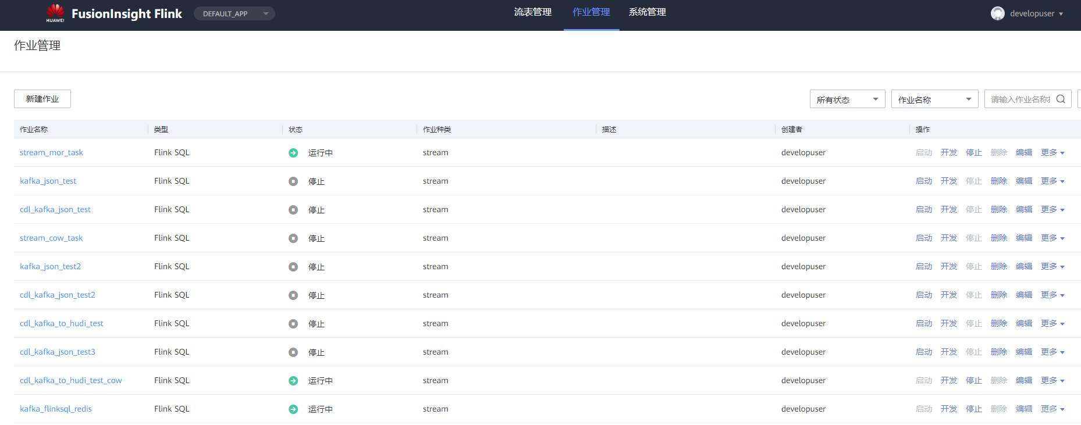
Task: Click the search magnifier icon
Action: (x=1061, y=99)
